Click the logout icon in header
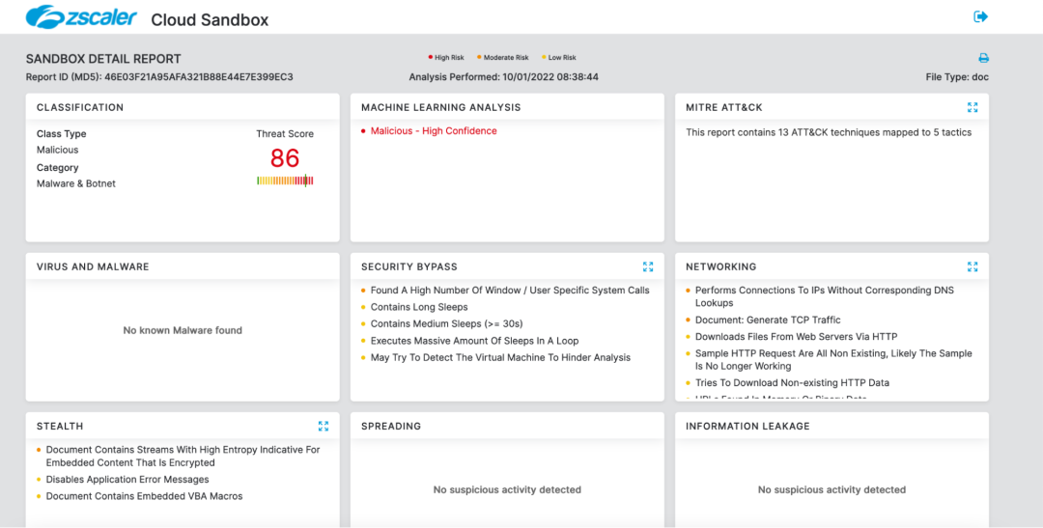Viewport: 1043px width, 528px height. point(981,16)
